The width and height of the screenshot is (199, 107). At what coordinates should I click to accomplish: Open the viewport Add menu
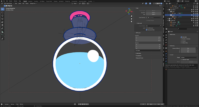tap(23, 3)
